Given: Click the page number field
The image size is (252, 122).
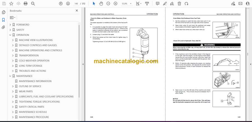Looking at the screenshot, I should pos(76,4).
